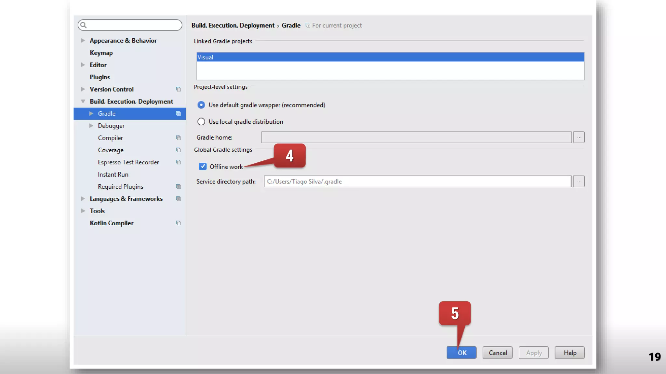Viewport: 666px width, 374px height.
Task: Click project icon next to Required Plugins
Action: [178, 186]
